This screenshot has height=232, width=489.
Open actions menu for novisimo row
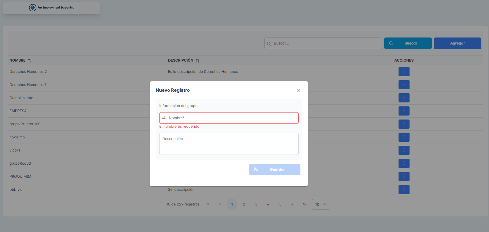click(404, 137)
